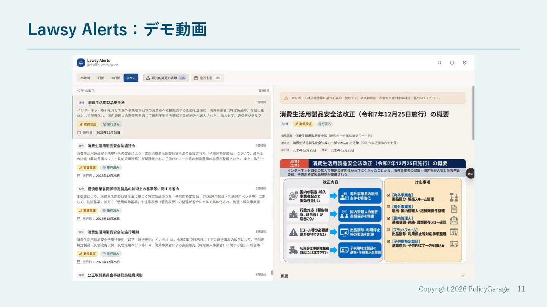Click the warning icon in disclaimer banner
Viewport: 547px width, 307px height.
coord(286,98)
